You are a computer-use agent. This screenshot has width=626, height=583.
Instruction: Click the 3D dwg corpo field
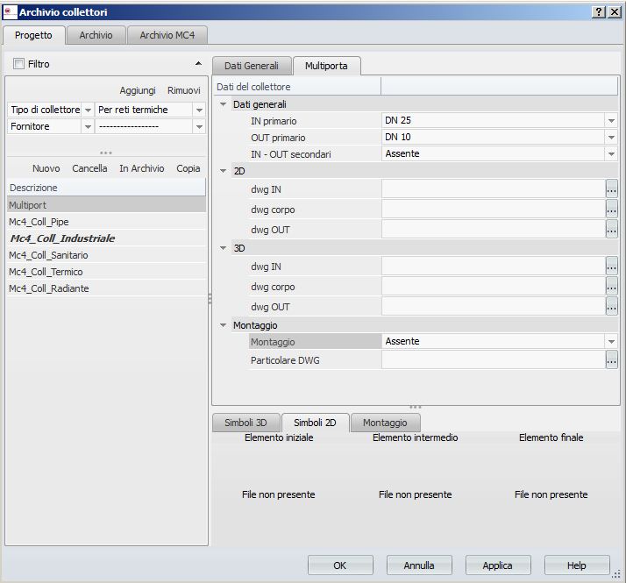click(494, 287)
